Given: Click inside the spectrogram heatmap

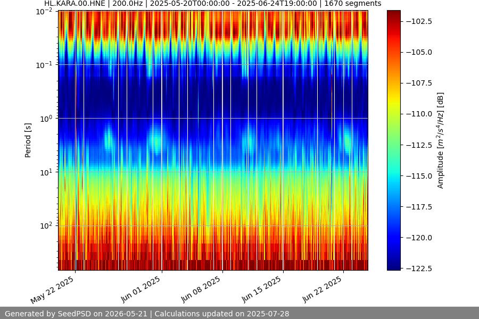Looking at the screenshot, I should pyautogui.click(x=213, y=140).
